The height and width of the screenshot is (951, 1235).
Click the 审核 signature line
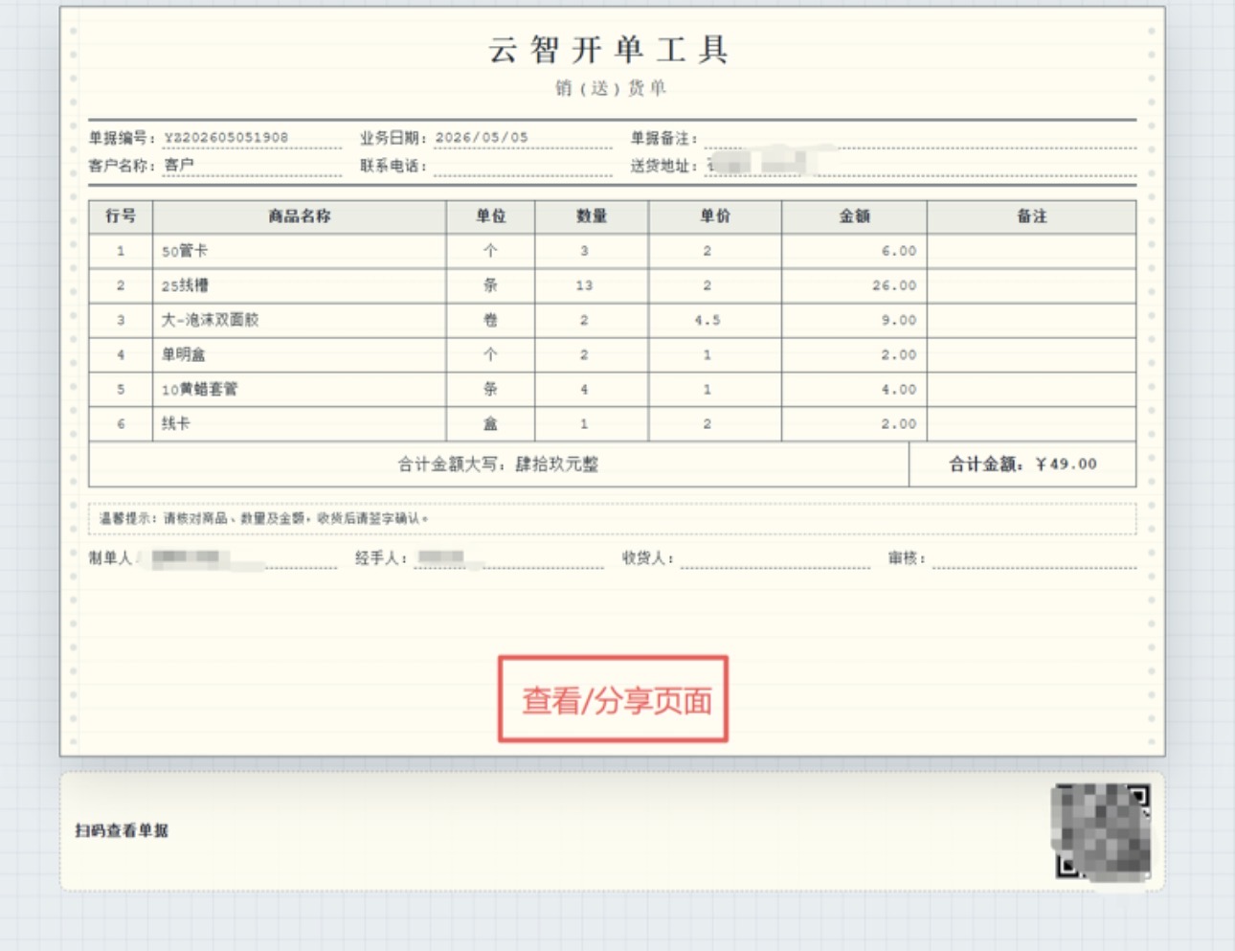pos(1034,558)
